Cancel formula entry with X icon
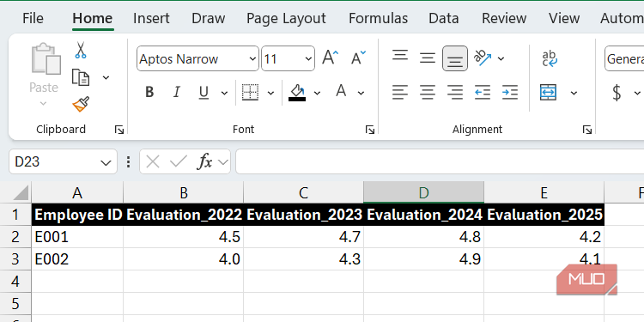 tap(153, 161)
